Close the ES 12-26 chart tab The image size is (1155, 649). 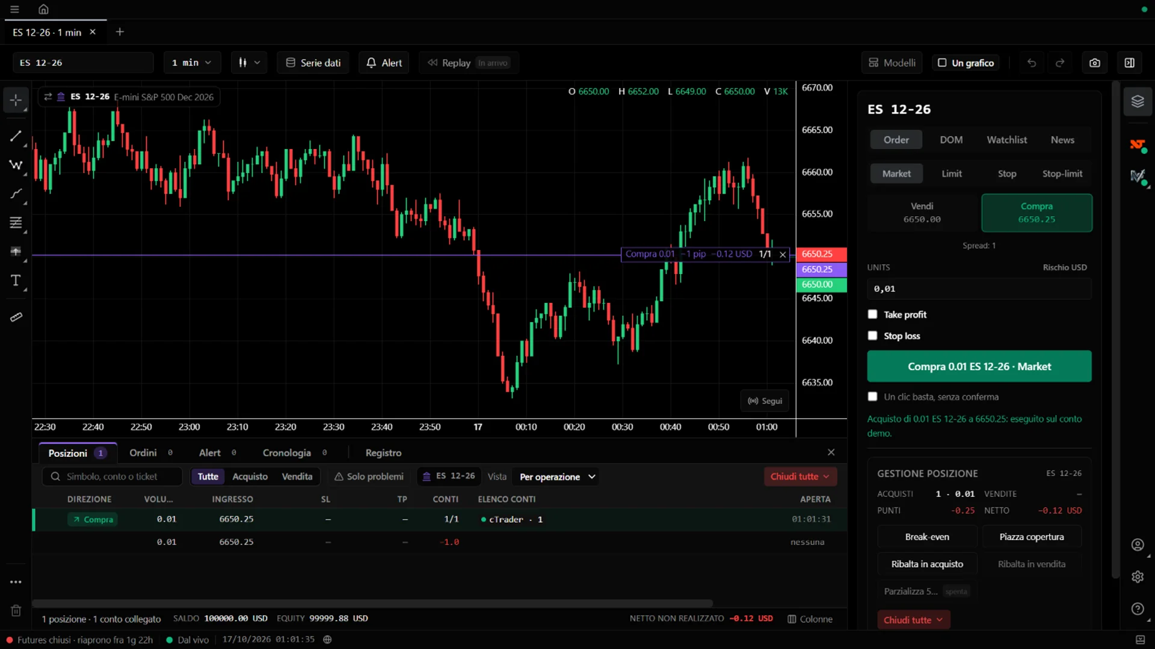93,32
